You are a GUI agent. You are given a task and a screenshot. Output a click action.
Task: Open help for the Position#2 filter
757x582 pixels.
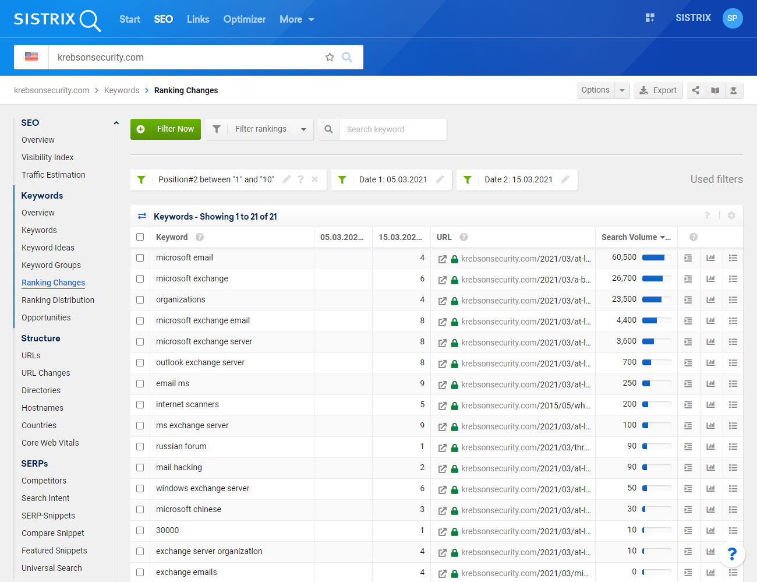(300, 179)
